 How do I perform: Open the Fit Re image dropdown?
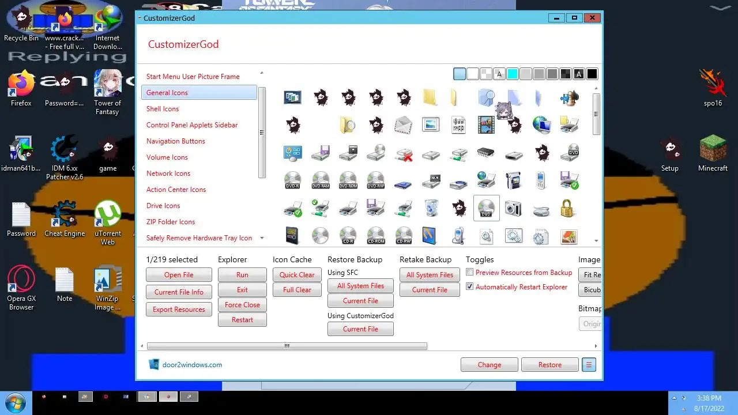click(x=590, y=275)
